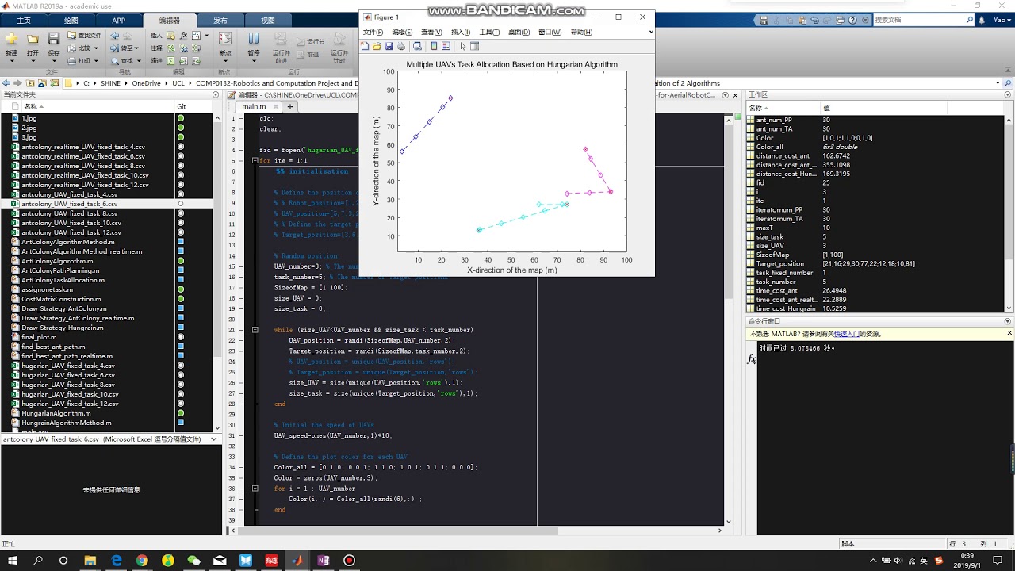Image resolution: width=1015 pixels, height=571 pixels.
Task: Collapse the for i loop fold at line 36
Action: click(255, 489)
